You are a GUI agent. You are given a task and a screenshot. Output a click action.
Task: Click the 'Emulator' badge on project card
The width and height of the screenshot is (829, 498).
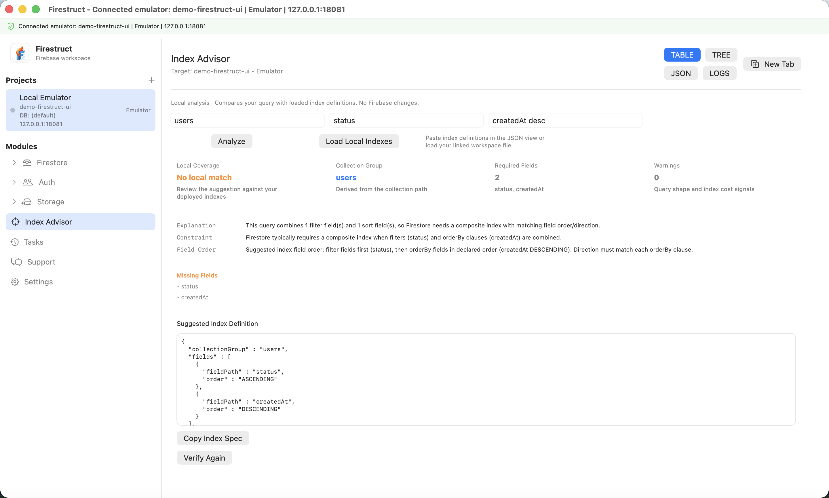tap(138, 111)
